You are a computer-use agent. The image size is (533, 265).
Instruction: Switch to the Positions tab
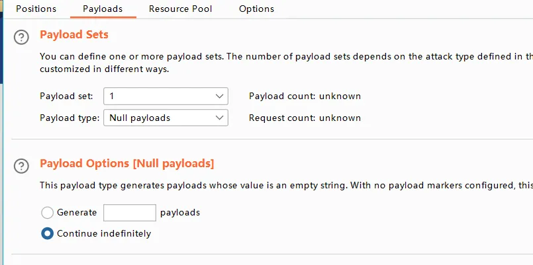[x=36, y=9]
